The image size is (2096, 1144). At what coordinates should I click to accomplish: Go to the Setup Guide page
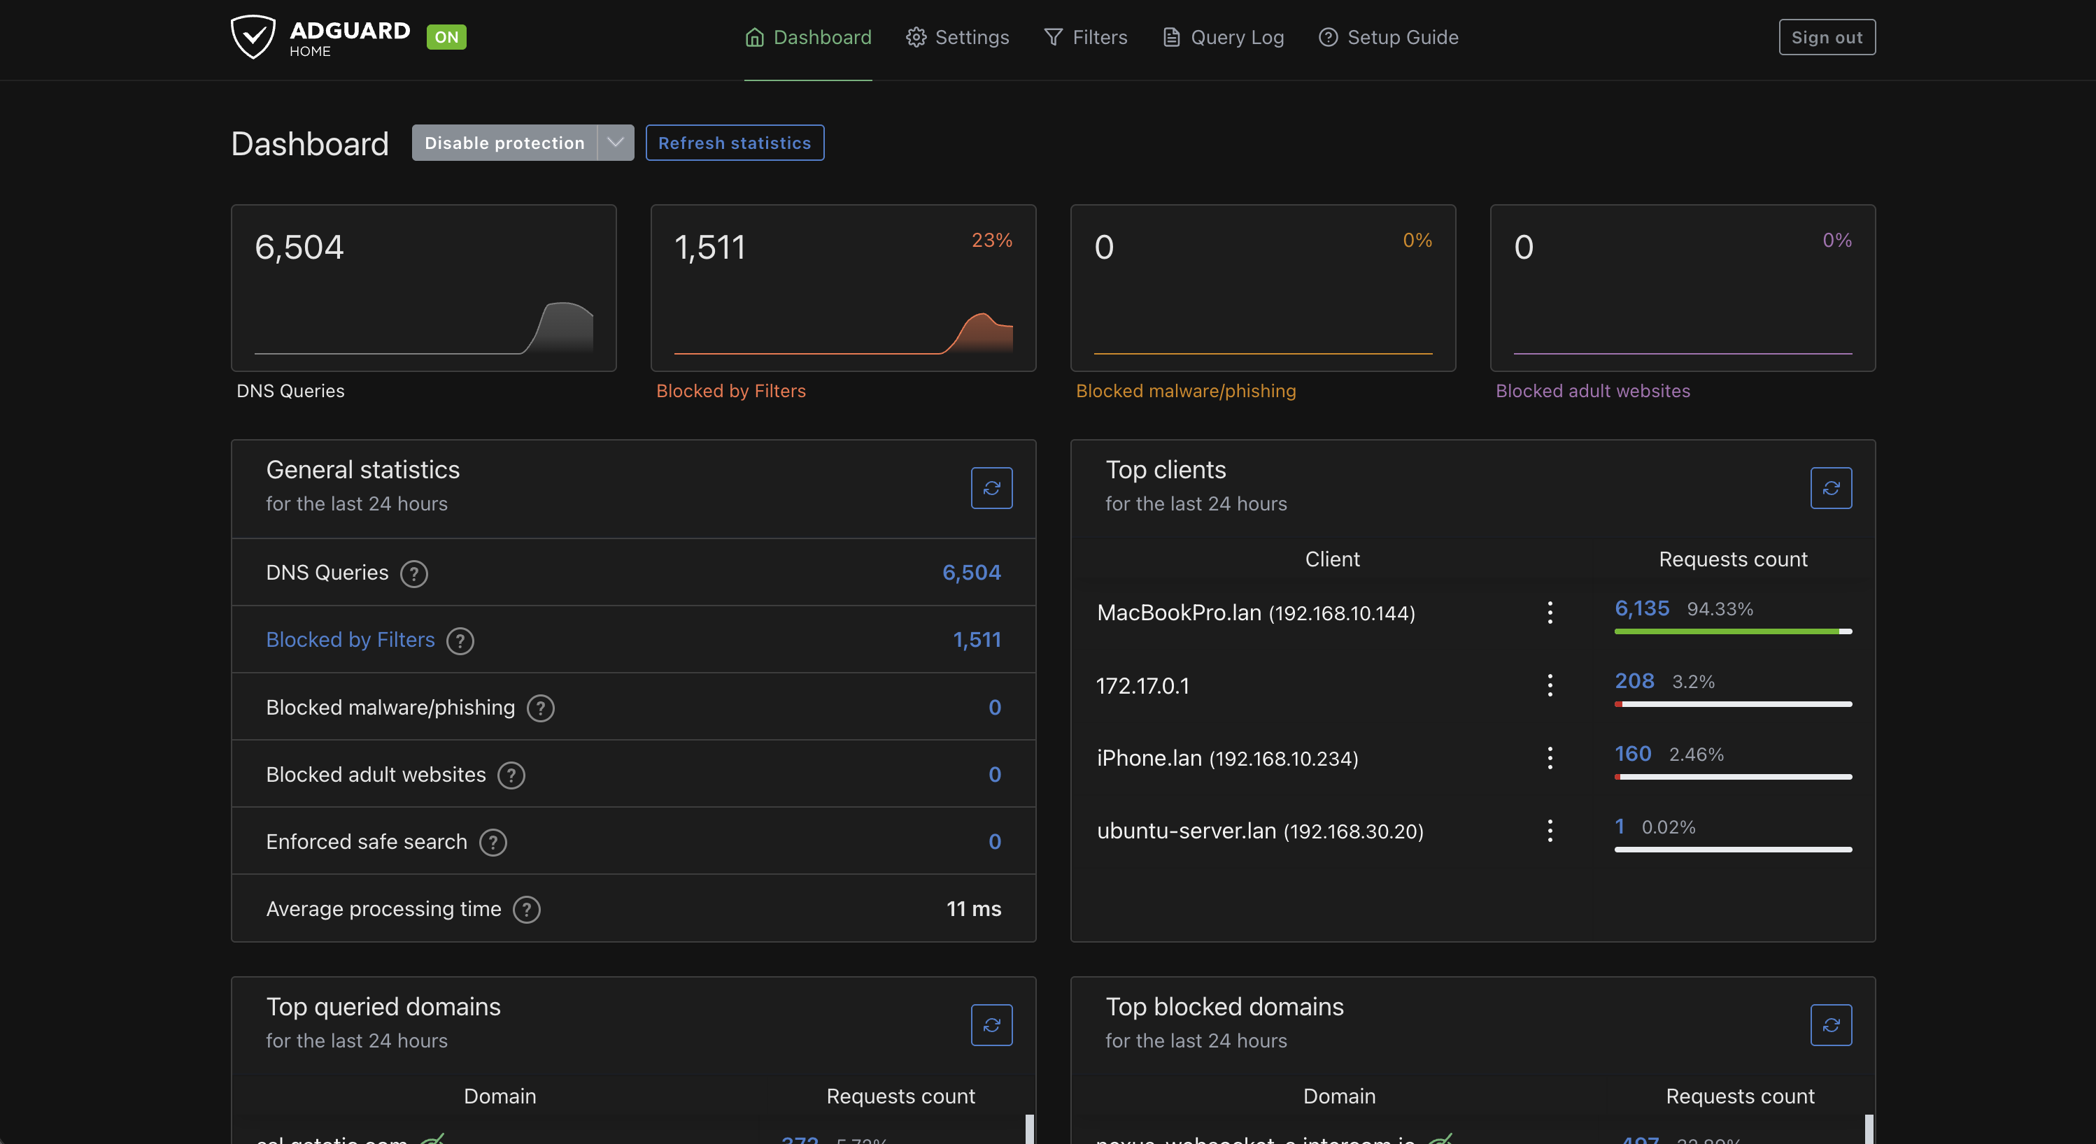tap(1388, 37)
